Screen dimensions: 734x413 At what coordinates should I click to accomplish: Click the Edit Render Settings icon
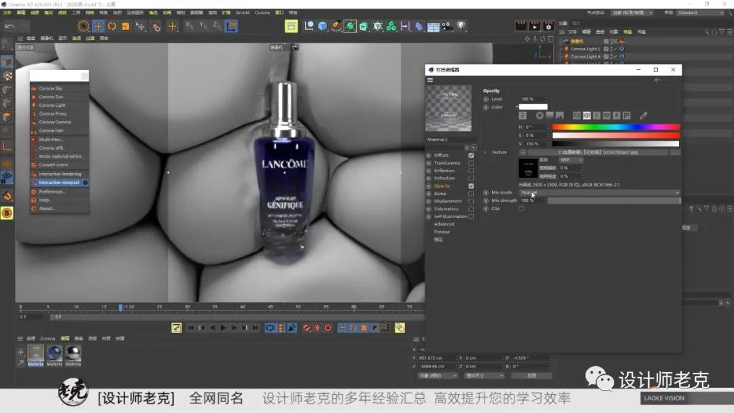548,25
